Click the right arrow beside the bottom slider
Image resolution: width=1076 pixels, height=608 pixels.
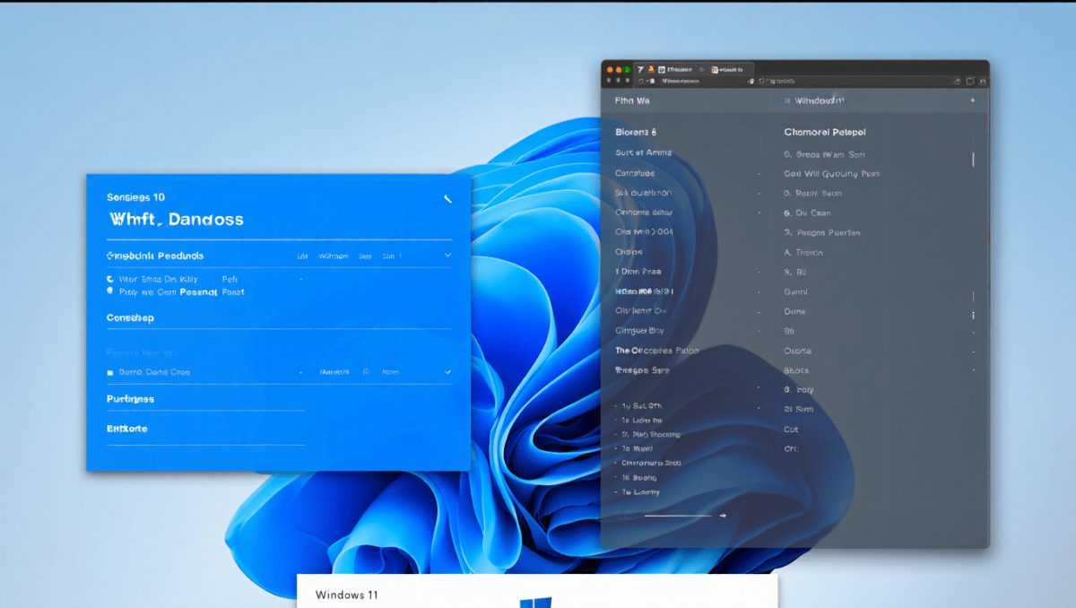click(723, 516)
